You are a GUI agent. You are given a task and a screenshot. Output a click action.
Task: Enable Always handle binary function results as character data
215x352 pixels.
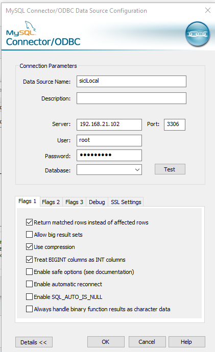[x=29, y=309]
